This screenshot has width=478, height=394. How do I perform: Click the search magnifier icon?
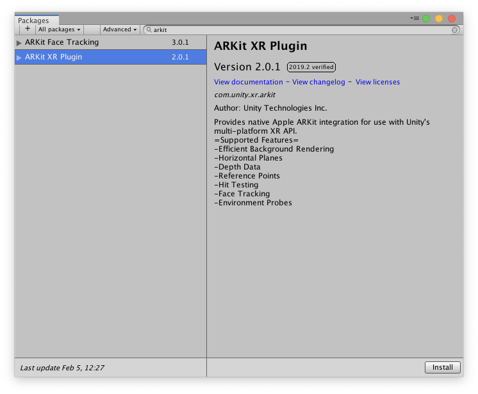tap(149, 29)
